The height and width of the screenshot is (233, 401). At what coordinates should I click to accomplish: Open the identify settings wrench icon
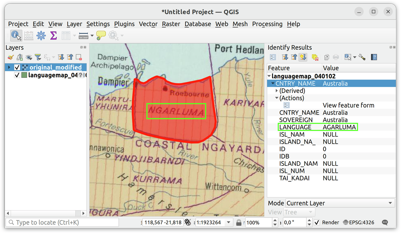click(x=362, y=57)
